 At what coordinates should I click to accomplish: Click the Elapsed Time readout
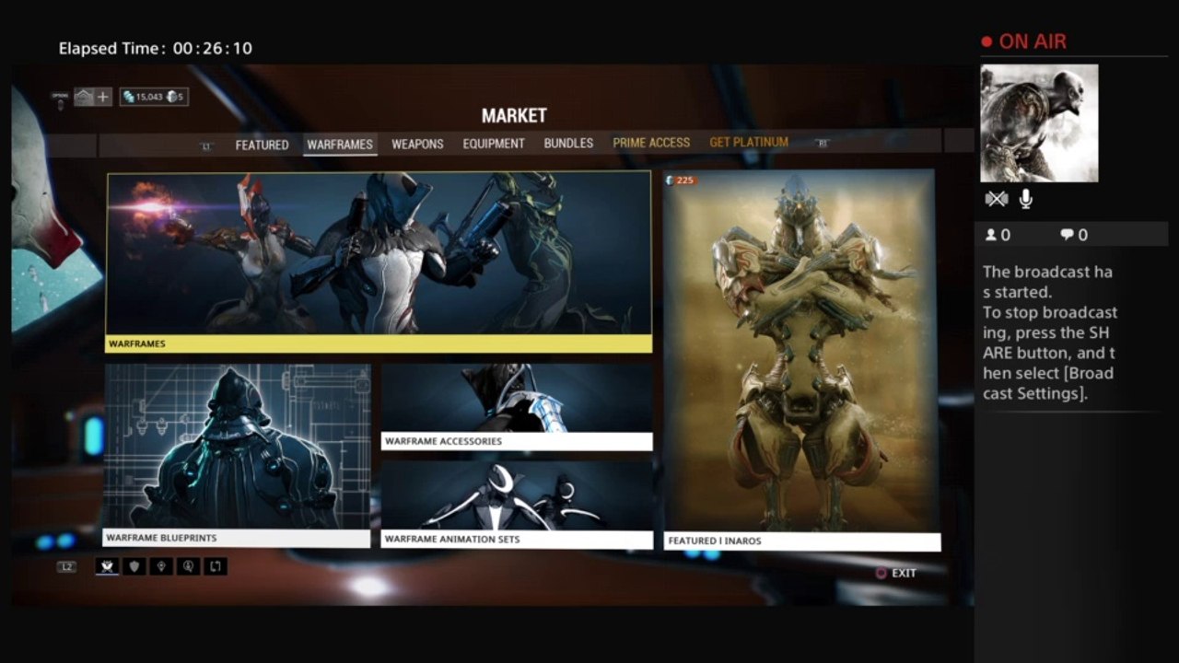[x=156, y=48]
